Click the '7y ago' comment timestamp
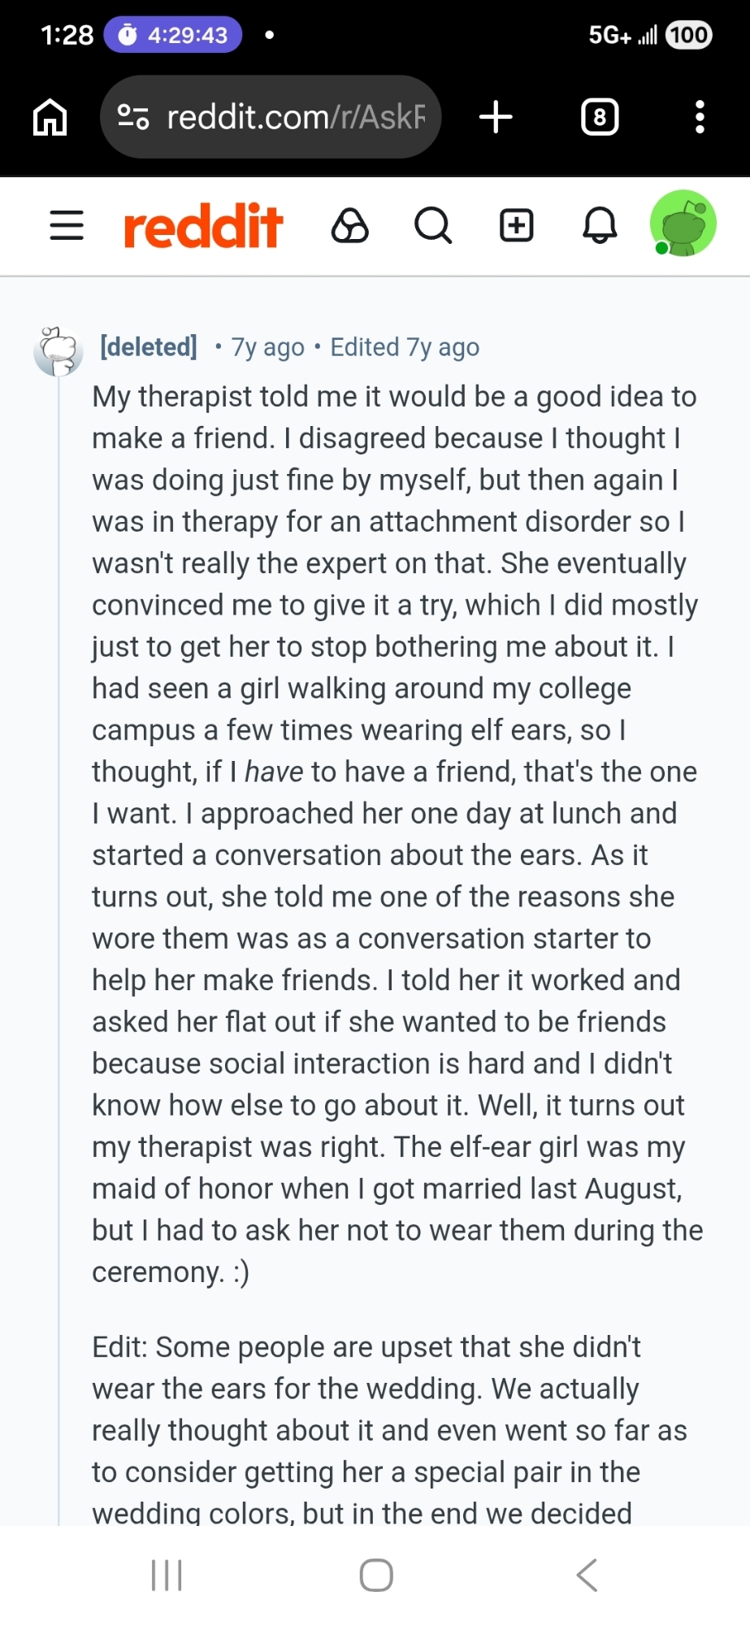This screenshot has height=1626, width=750. pyautogui.click(x=268, y=347)
